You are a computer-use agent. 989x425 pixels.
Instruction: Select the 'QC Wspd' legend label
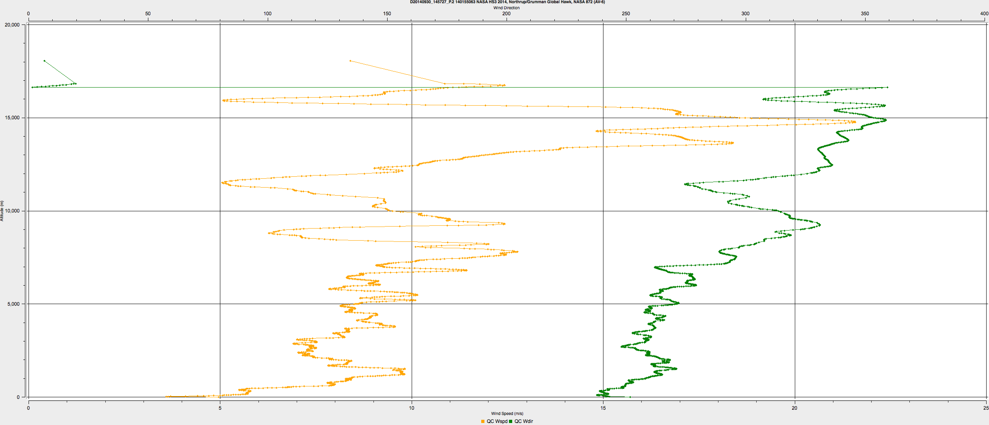(497, 421)
